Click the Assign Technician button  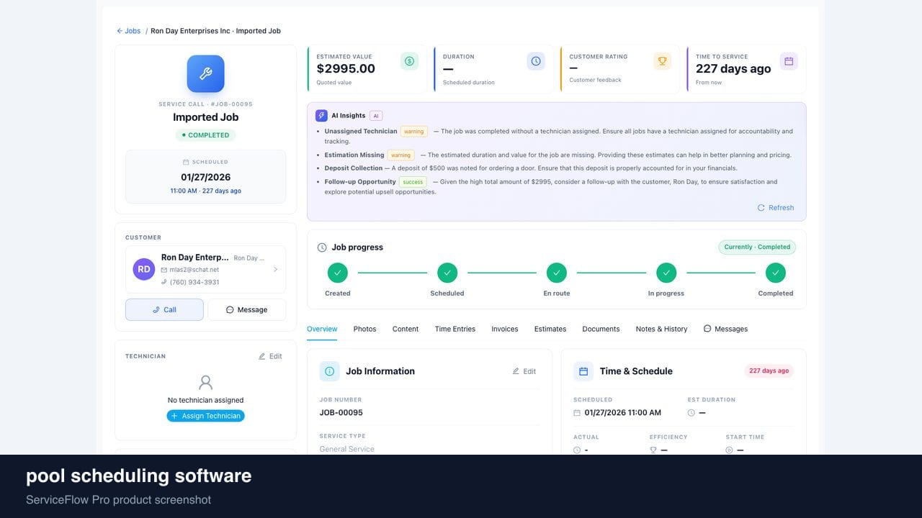[x=205, y=416]
